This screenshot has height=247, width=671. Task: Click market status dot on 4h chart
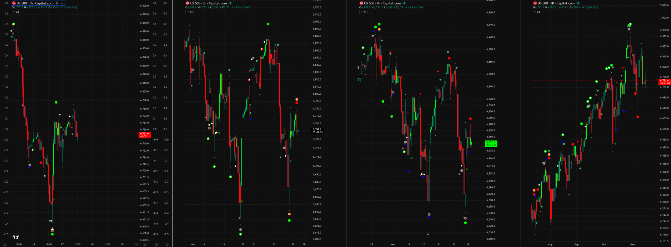point(404,3)
